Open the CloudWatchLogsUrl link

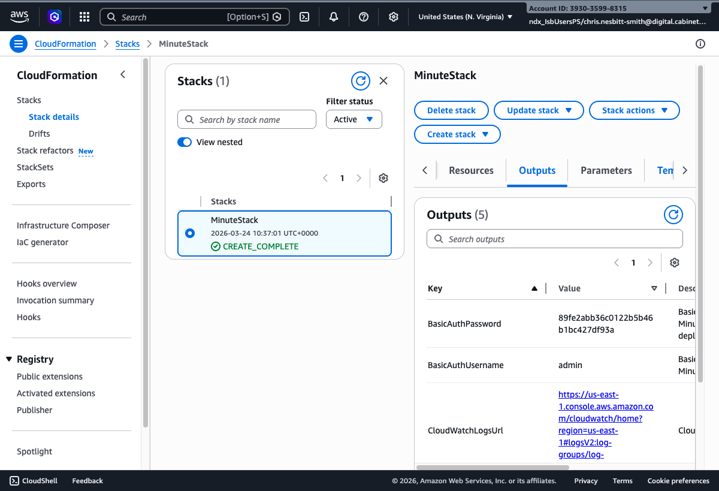tap(605, 424)
